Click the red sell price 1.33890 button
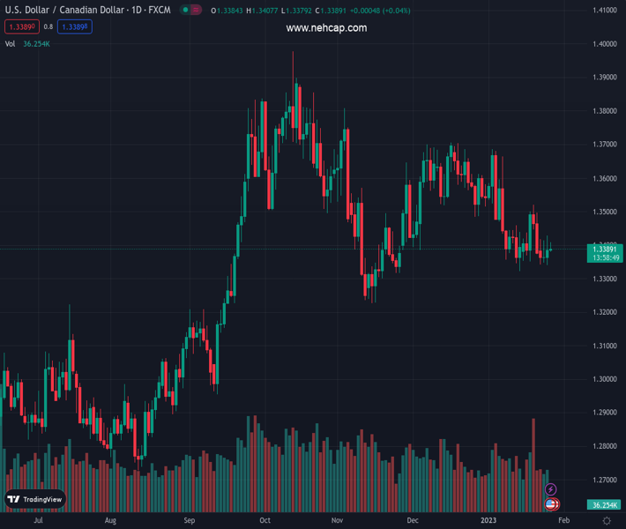The height and width of the screenshot is (529, 626). (x=22, y=26)
